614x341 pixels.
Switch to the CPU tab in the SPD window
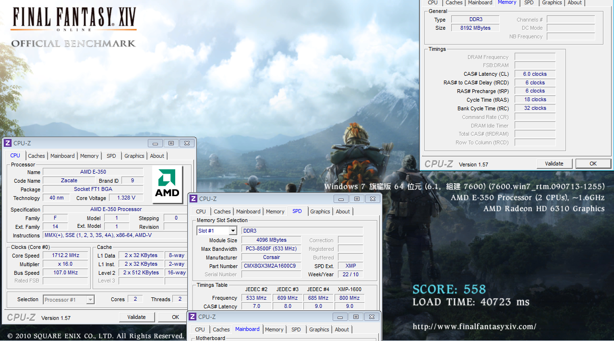tap(201, 212)
